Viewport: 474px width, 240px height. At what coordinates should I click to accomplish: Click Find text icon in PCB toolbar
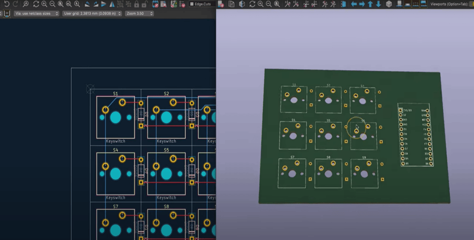point(26,4)
